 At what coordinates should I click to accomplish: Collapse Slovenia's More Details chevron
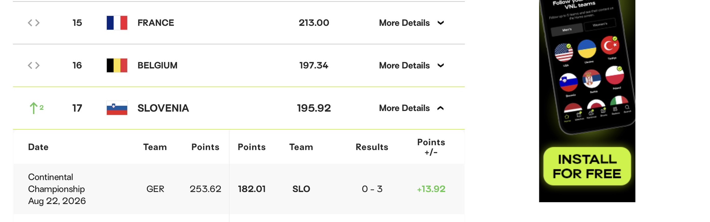440,108
